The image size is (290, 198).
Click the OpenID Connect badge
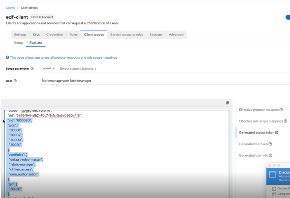point(42,17)
